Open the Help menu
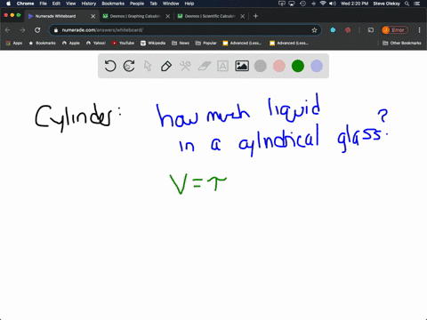The width and height of the screenshot is (427, 320). (189, 4)
